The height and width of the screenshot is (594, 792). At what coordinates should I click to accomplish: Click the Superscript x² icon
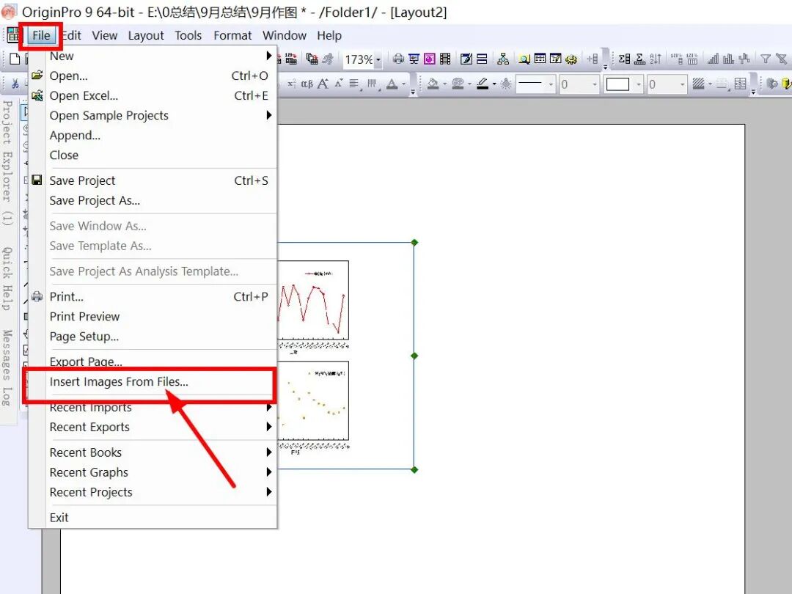point(291,84)
